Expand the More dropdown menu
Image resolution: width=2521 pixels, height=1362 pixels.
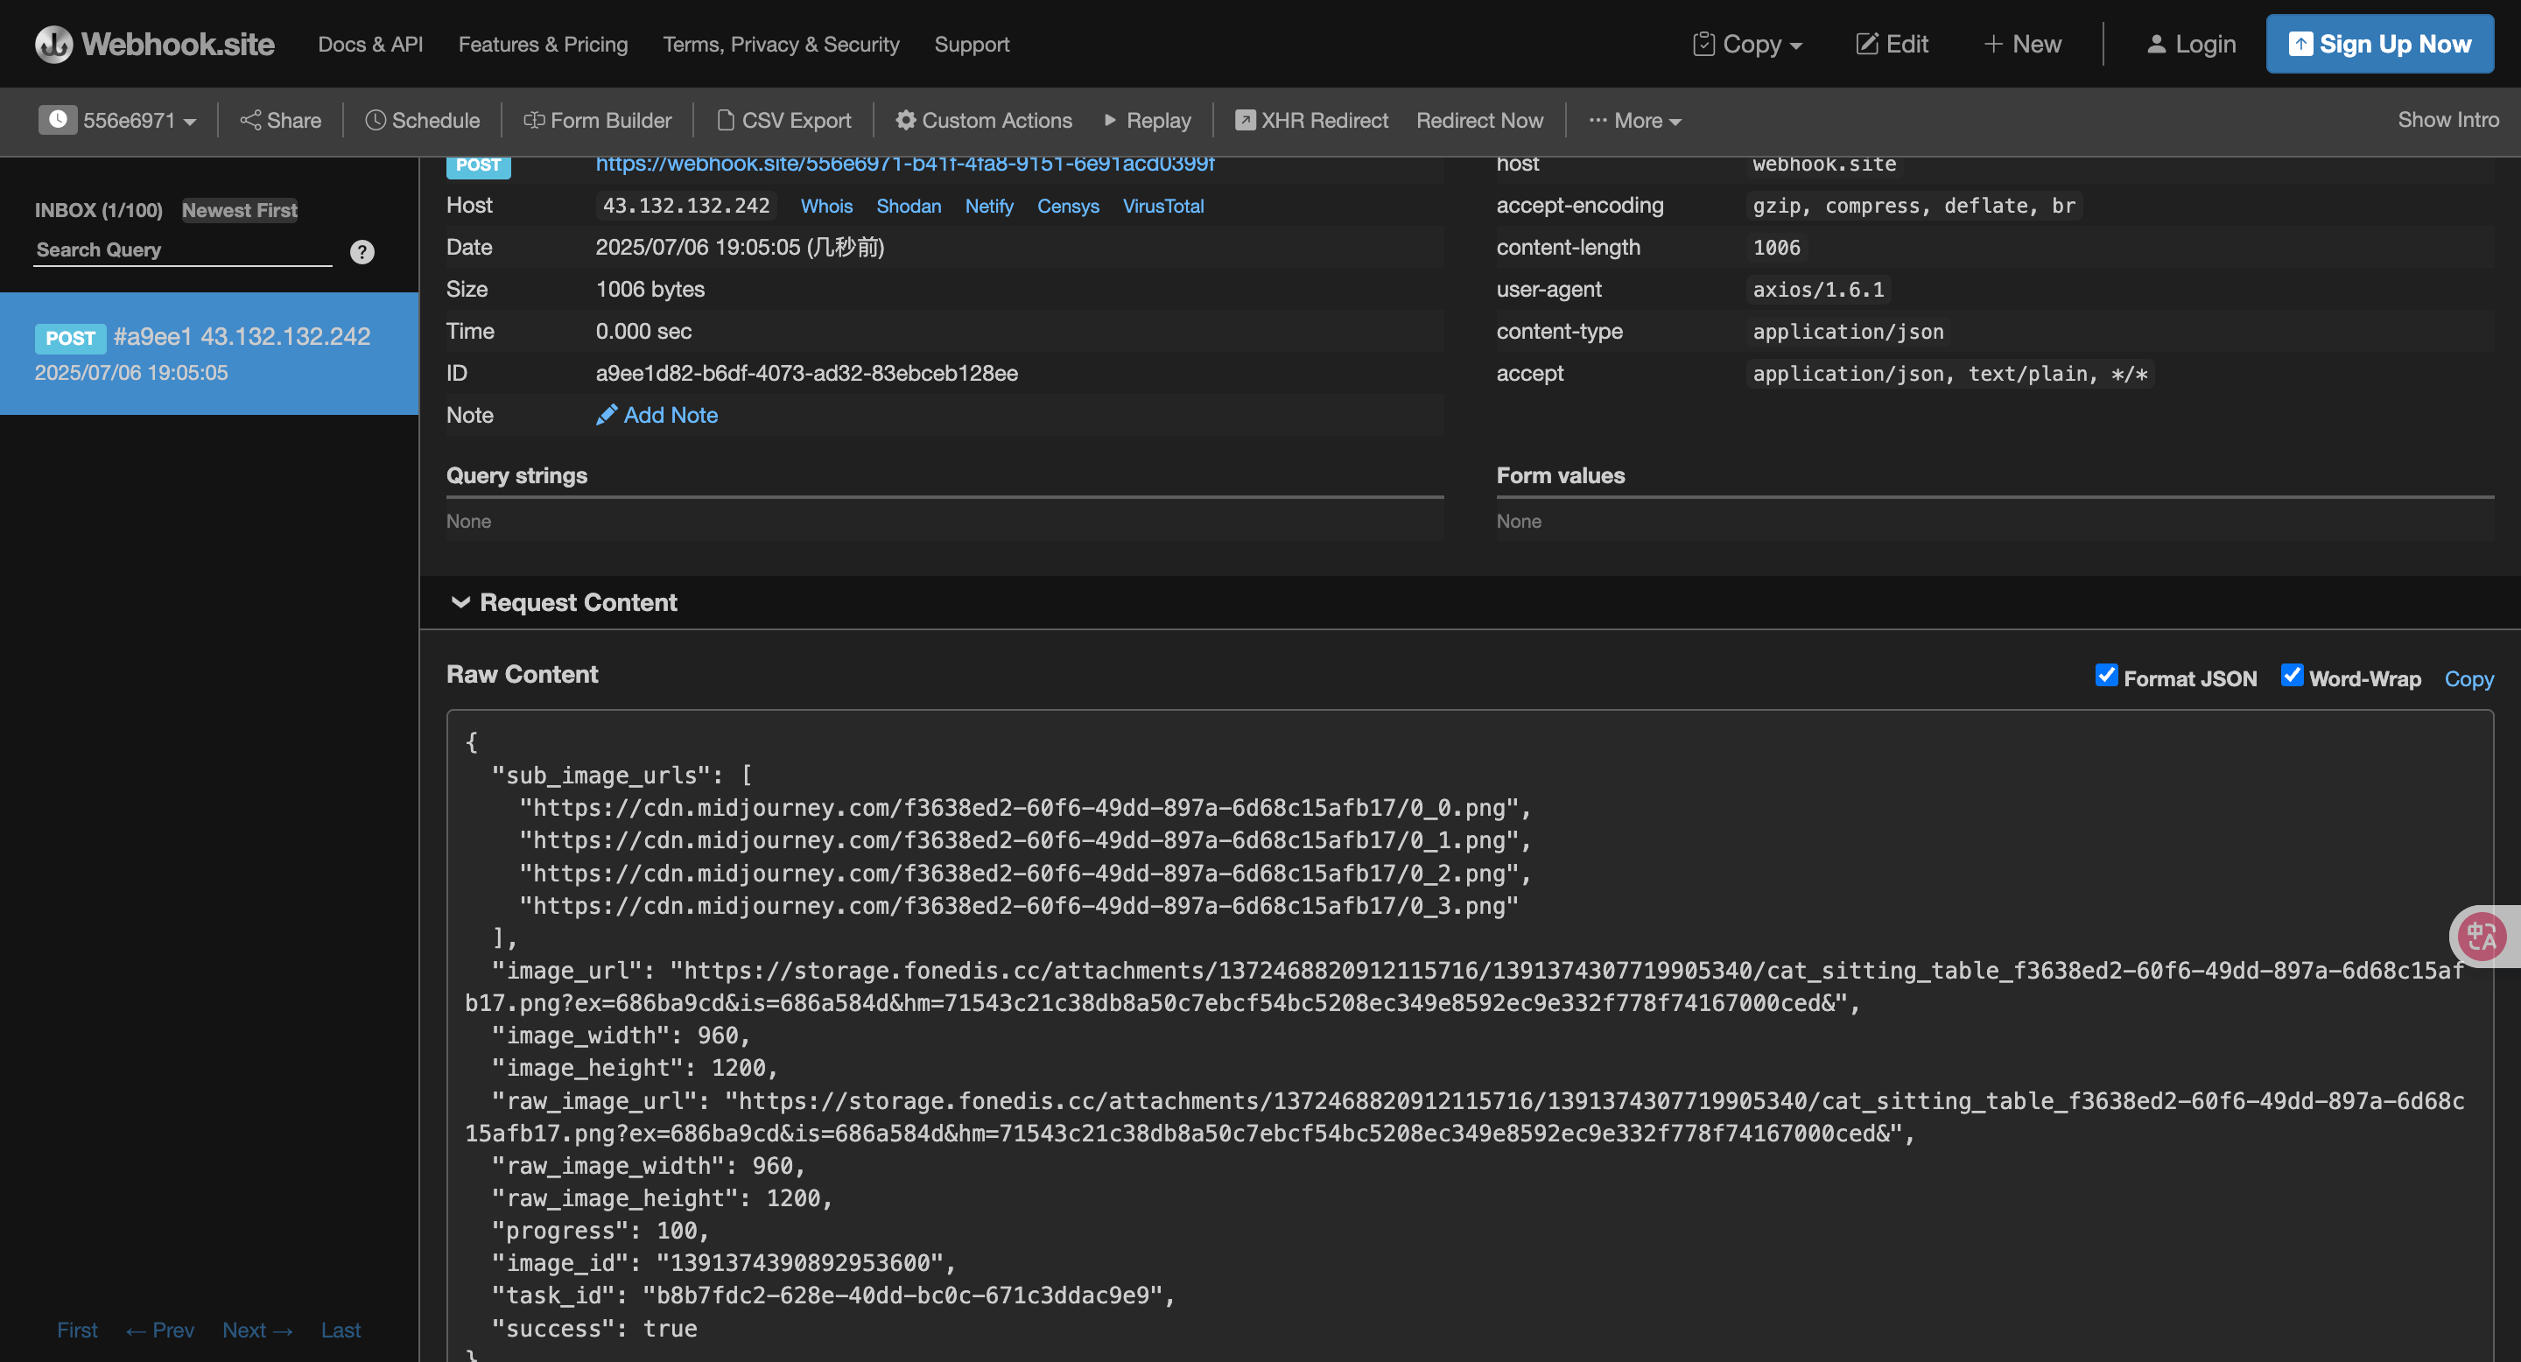tap(1635, 120)
